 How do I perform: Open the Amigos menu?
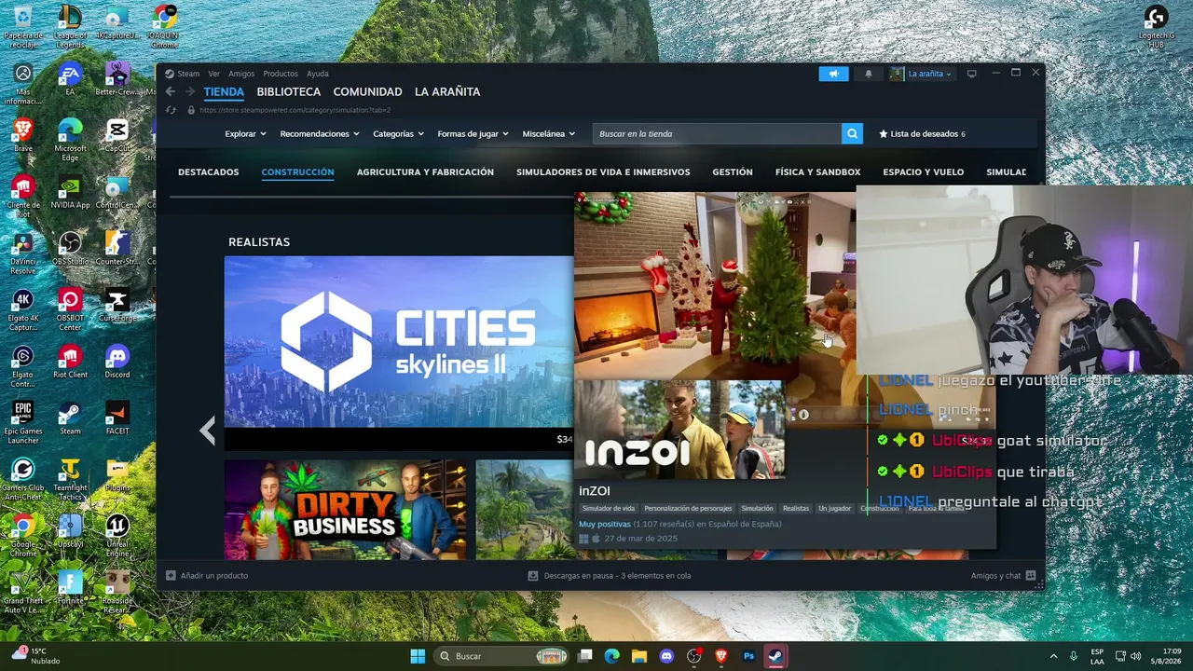241,74
